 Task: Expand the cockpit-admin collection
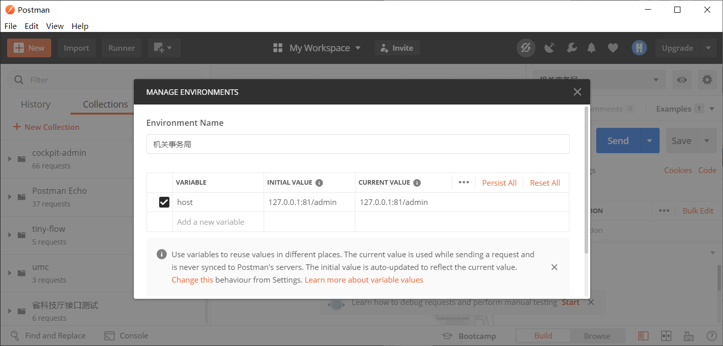pos(10,159)
